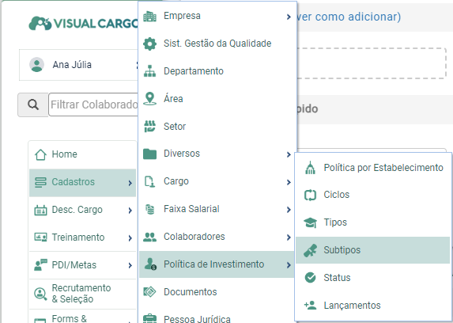
Task: Expand the PDI/Metas menu chevron
Action: point(130,265)
